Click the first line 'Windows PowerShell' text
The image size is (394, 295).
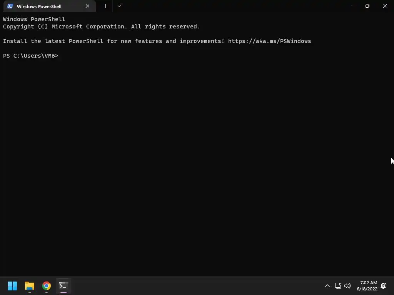tap(34, 19)
